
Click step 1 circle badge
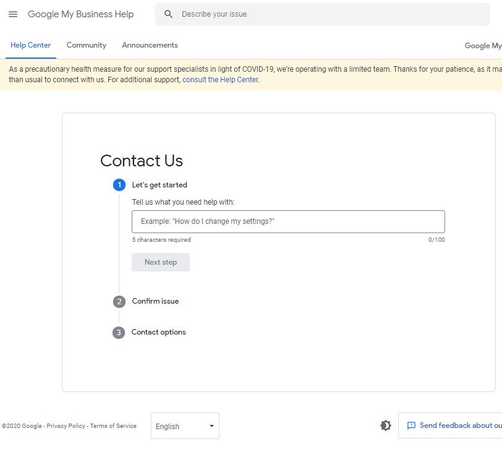(x=119, y=185)
